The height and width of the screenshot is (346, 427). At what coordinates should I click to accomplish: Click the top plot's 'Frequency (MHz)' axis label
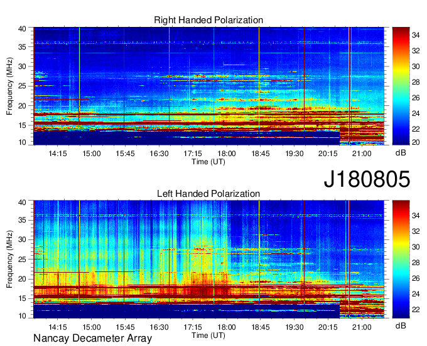pyautogui.click(x=9, y=86)
